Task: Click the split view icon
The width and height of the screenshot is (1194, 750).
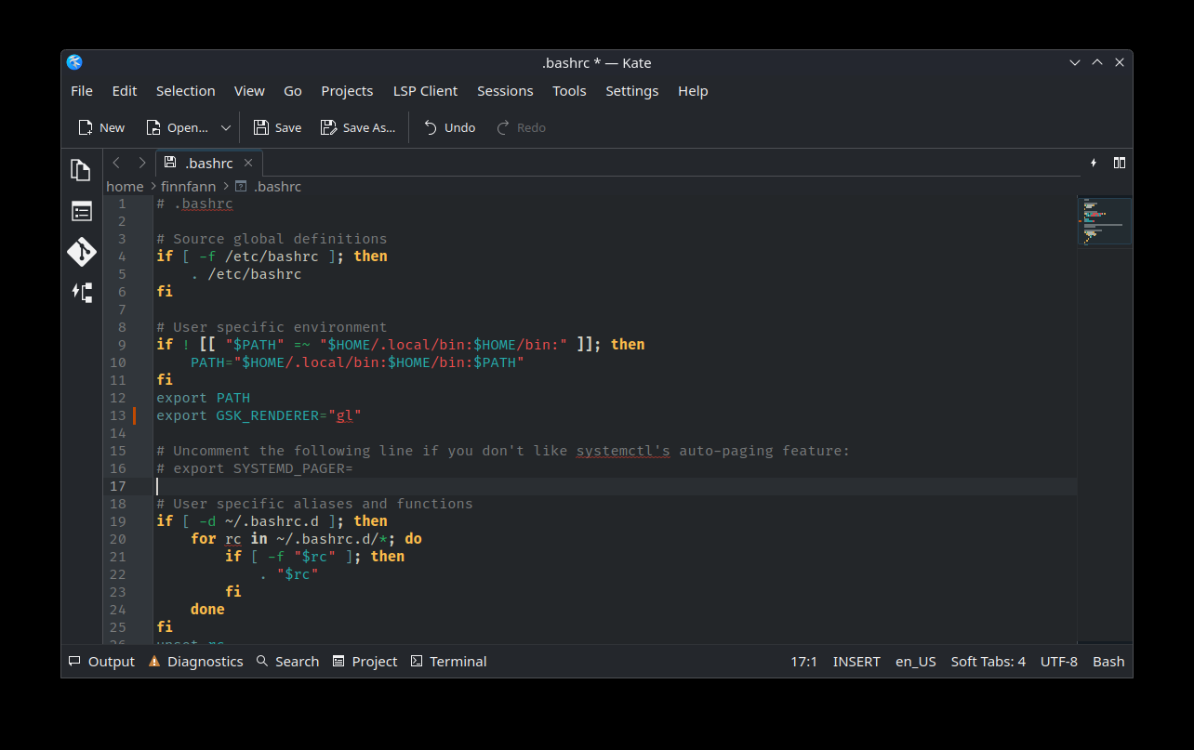Action: pos(1120,163)
